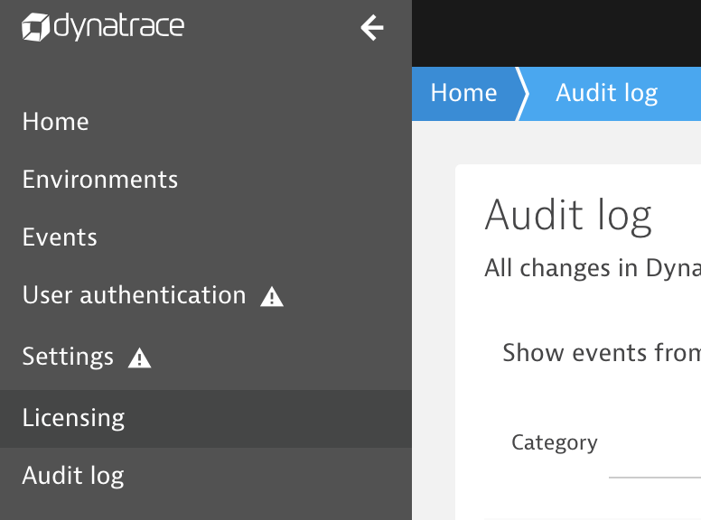Choose Audit log in the sidebar
This screenshot has height=520, width=701.
pos(73,476)
